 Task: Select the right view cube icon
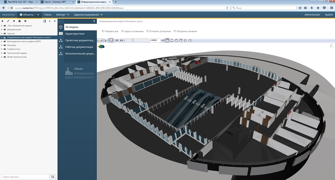click(190, 40)
